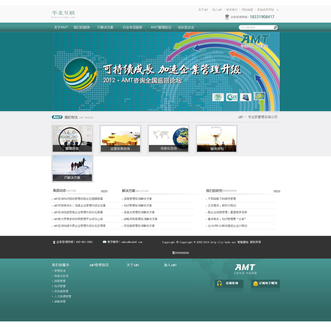331x327 pixels.
Task: Open the 服务外包 hourglass card
Action: click(216, 139)
